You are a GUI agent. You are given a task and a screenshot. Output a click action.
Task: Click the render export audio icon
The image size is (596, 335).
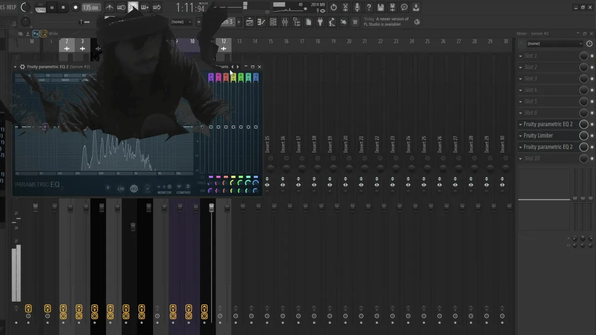pyautogui.click(x=393, y=7)
